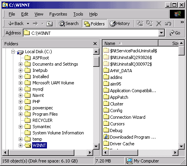Viewport: 187px width, 166px height.
Task: Click the Delete X toolbar icon
Action: [x=159, y=24]
